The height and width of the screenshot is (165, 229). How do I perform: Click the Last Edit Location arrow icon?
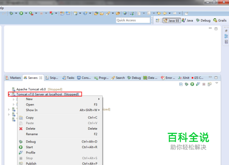coord(159,13)
